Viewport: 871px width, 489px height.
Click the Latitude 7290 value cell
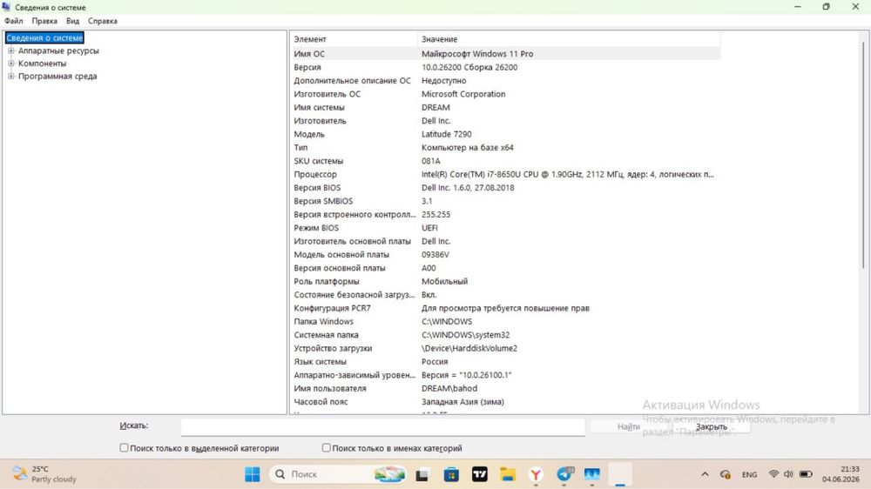tap(447, 134)
